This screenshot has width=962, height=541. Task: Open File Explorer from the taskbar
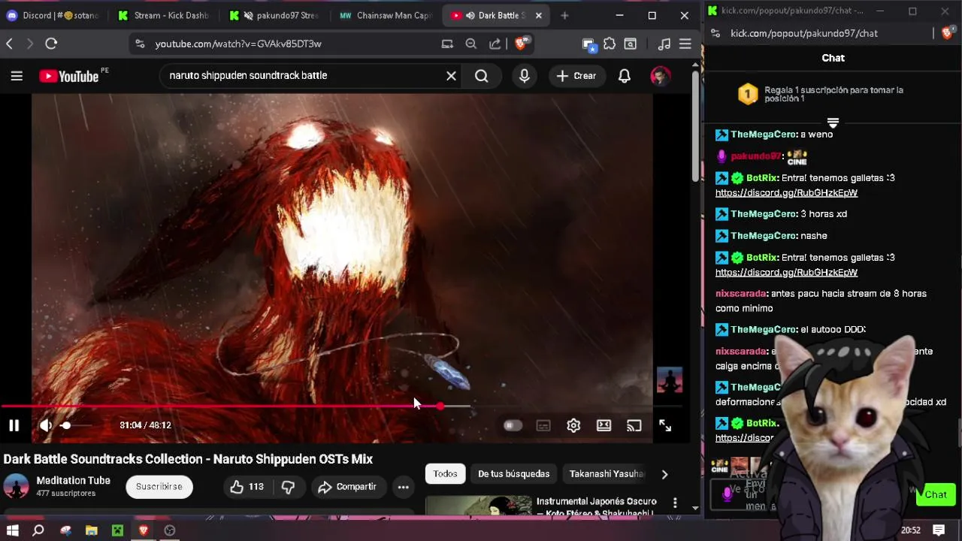91,530
